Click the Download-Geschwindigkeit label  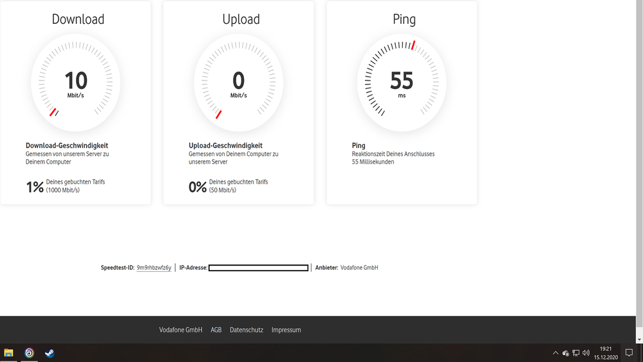click(x=67, y=146)
